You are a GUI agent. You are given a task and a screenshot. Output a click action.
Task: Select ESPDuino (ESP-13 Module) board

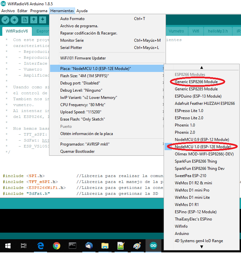[201, 96]
